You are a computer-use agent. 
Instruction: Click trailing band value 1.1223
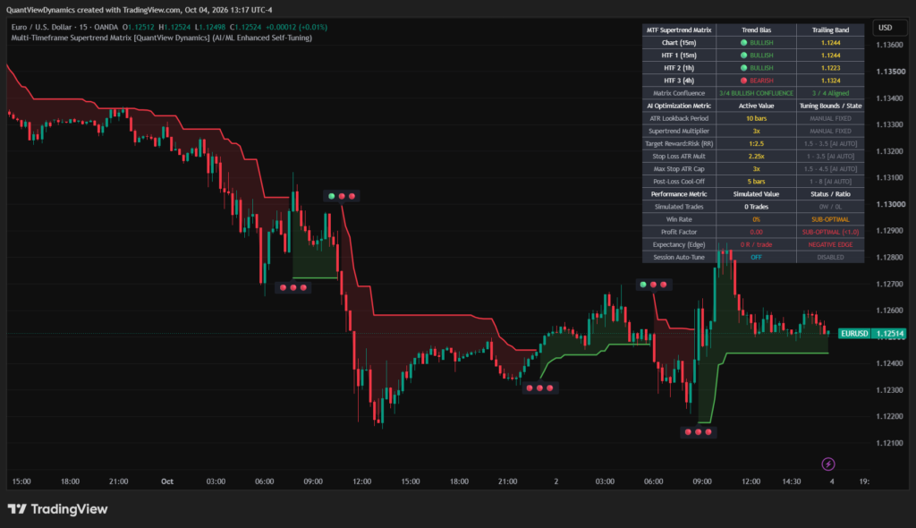point(830,68)
